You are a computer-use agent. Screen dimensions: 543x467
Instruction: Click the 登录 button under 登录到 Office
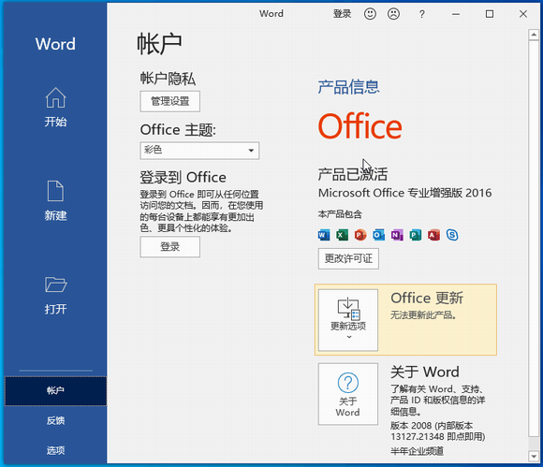point(170,247)
